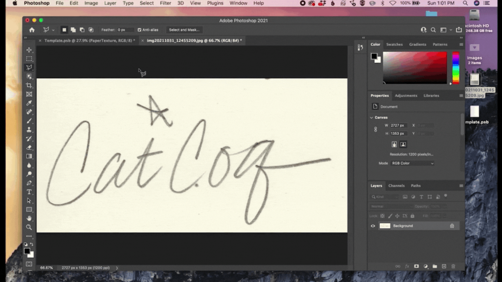Switch to the Channels tab
Image resolution: width=502 pixels, height=282 pixels.
396,186
